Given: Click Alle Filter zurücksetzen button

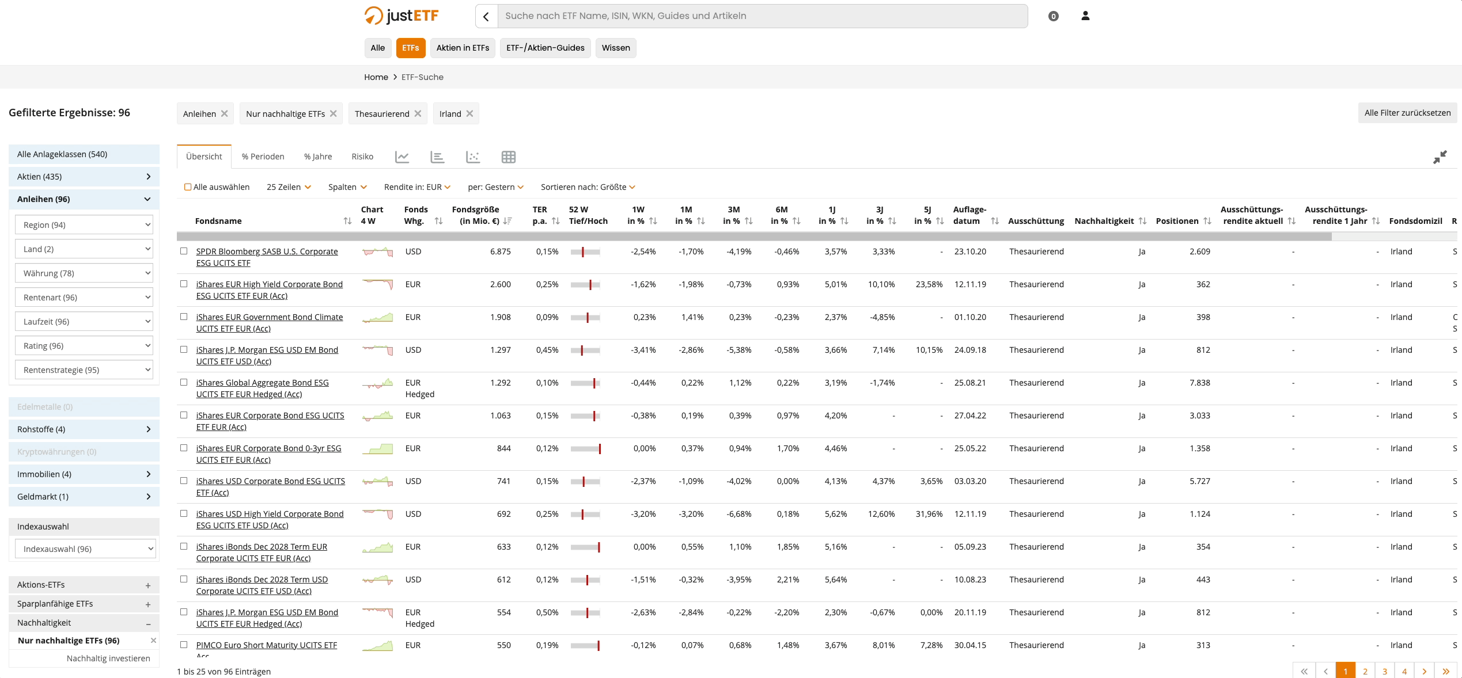Looking at the screenshot, I should coord(1407,113).
